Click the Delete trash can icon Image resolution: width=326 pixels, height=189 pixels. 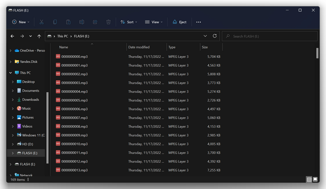(109, 22)
